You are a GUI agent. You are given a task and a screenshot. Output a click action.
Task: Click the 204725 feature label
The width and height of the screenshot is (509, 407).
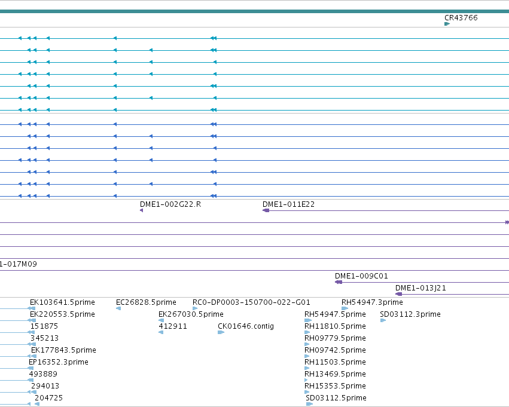[x=48, y=398]
